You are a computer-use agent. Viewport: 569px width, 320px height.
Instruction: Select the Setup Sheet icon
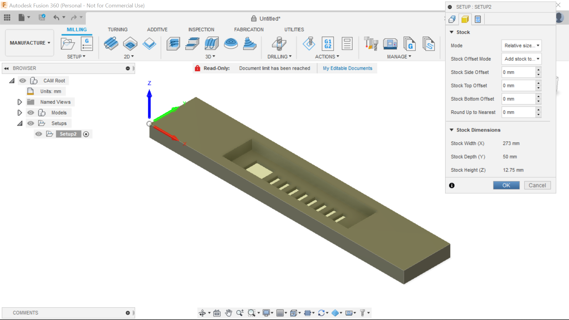[347, 44]
